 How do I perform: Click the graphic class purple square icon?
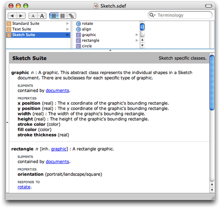point(78,35)
